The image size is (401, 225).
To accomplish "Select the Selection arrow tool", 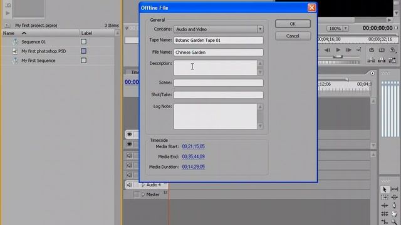I will tap(384, 189).
